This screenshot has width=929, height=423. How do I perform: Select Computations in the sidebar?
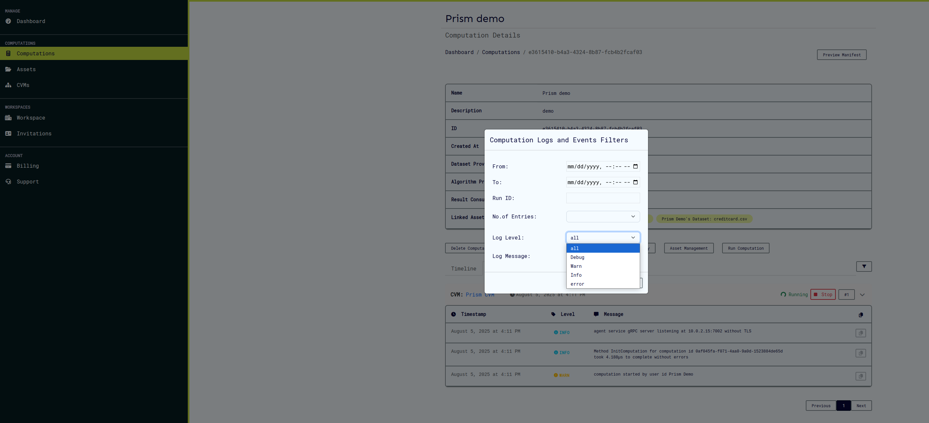[94, 53]
